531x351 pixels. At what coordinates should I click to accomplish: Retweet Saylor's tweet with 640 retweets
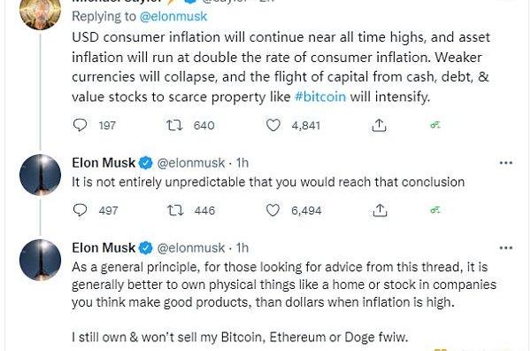(x=174, y=125)
